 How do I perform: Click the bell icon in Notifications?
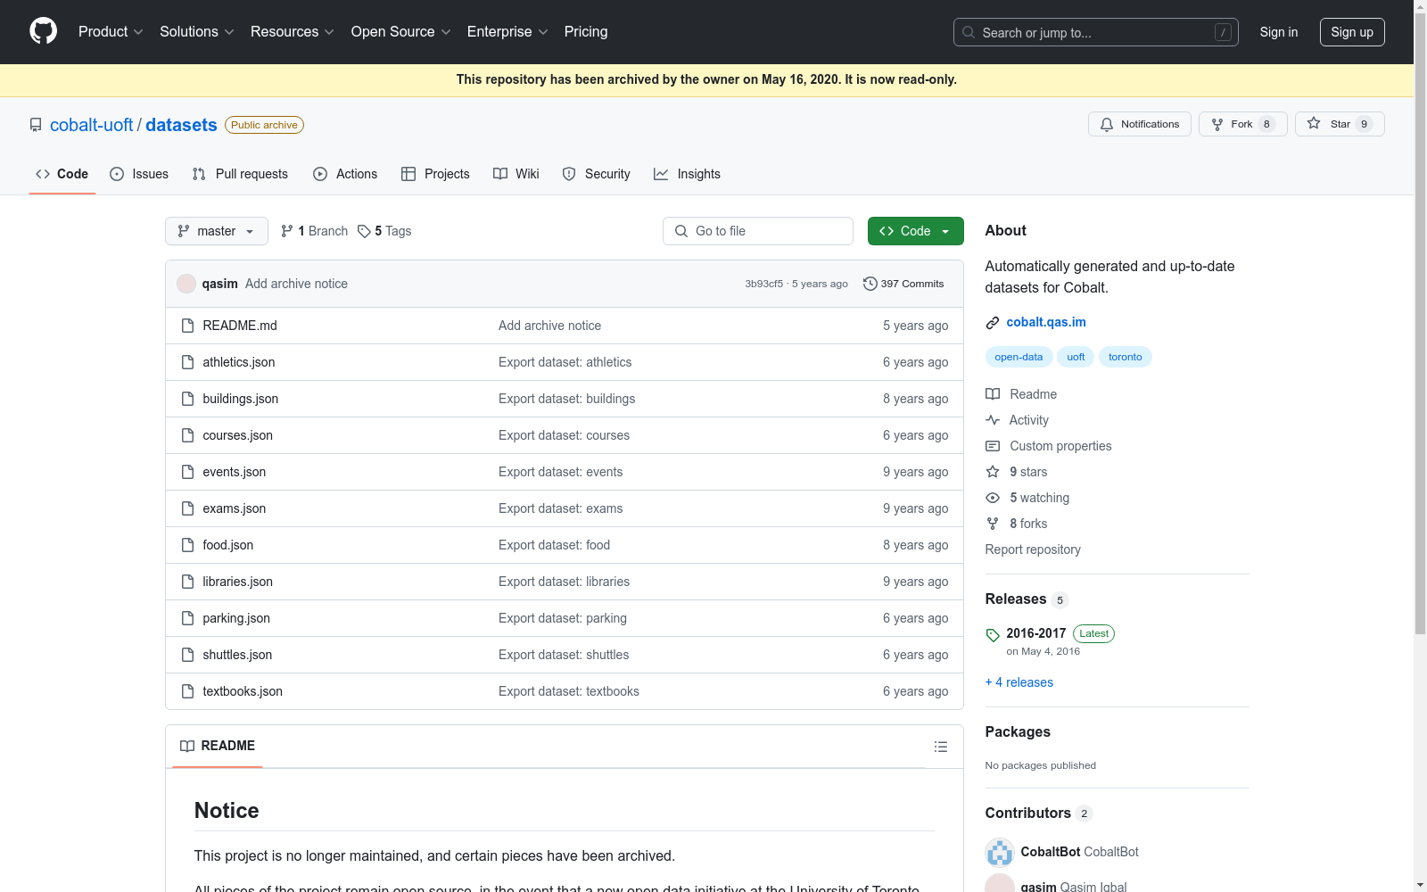click(1107, 124)
